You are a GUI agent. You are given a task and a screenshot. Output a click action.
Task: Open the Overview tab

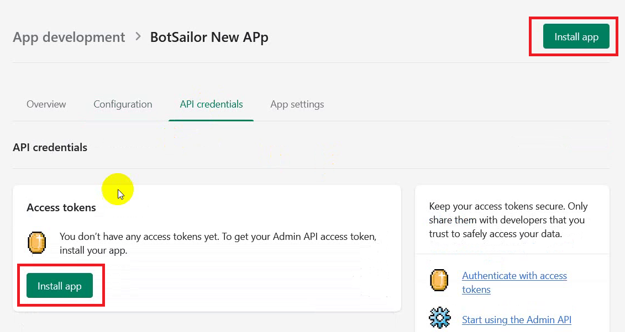[46, 104]
